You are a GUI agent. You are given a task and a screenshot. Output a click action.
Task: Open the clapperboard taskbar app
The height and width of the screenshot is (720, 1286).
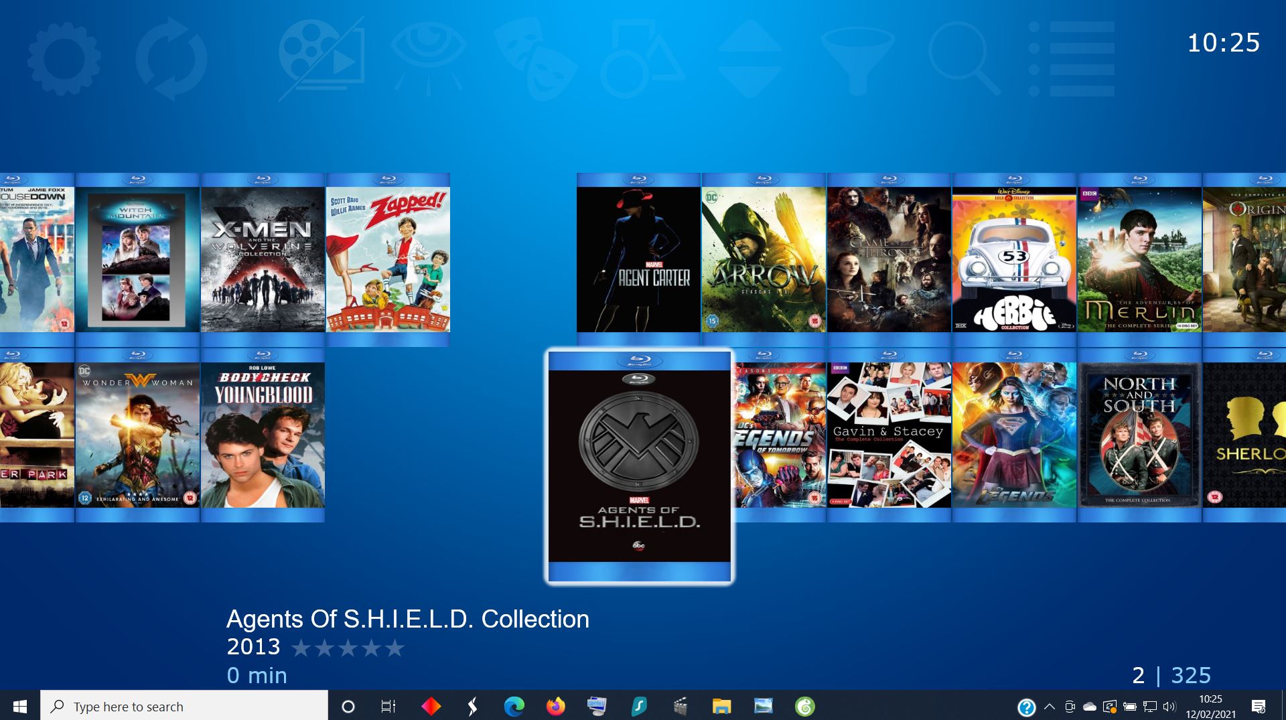(681, 706)
